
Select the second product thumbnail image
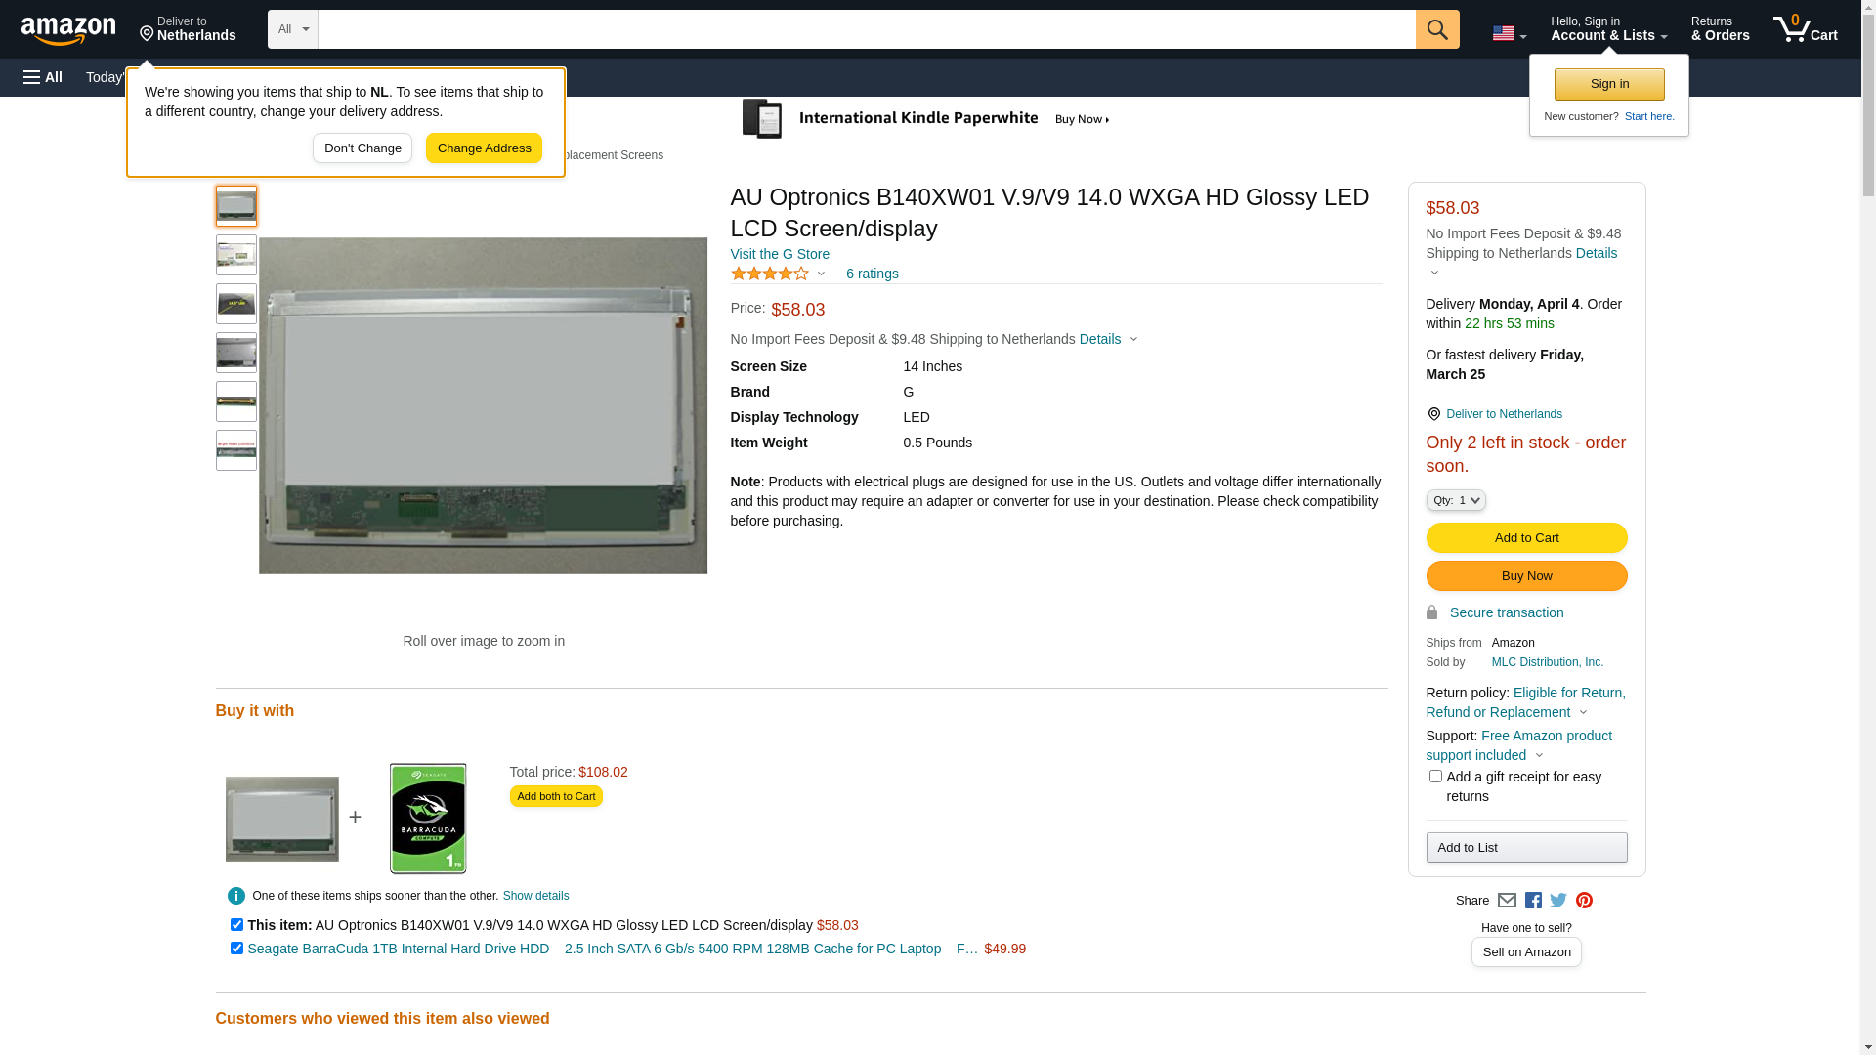[x=236, y=255]
